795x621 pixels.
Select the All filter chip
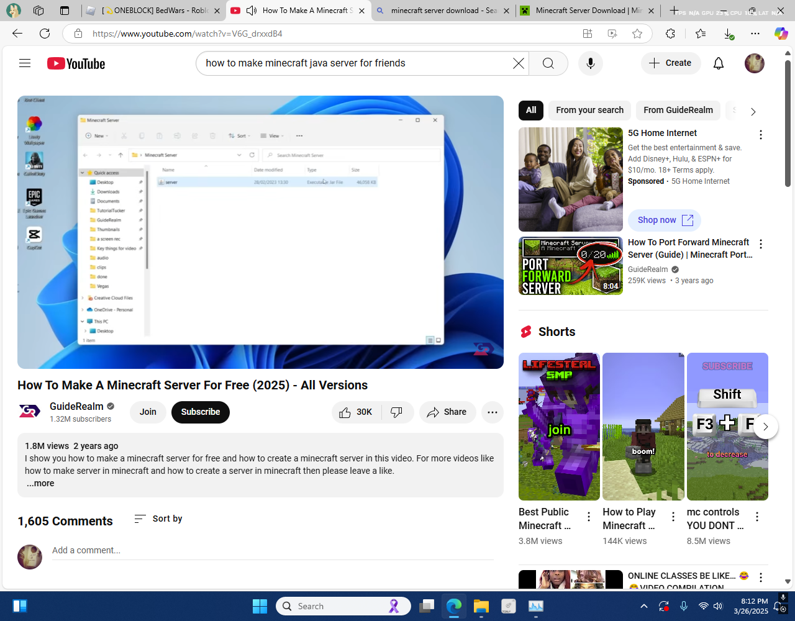(531, 111)
